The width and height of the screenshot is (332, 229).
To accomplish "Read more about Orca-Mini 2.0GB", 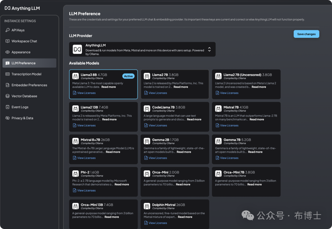I will click(x=183, y=184).
